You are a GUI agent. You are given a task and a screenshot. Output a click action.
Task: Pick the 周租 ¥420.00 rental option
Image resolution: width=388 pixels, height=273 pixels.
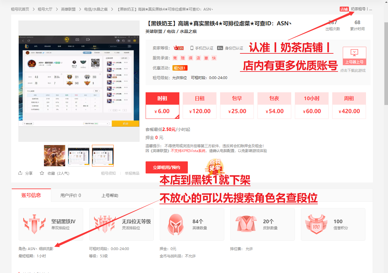click(x=349, y=106)
